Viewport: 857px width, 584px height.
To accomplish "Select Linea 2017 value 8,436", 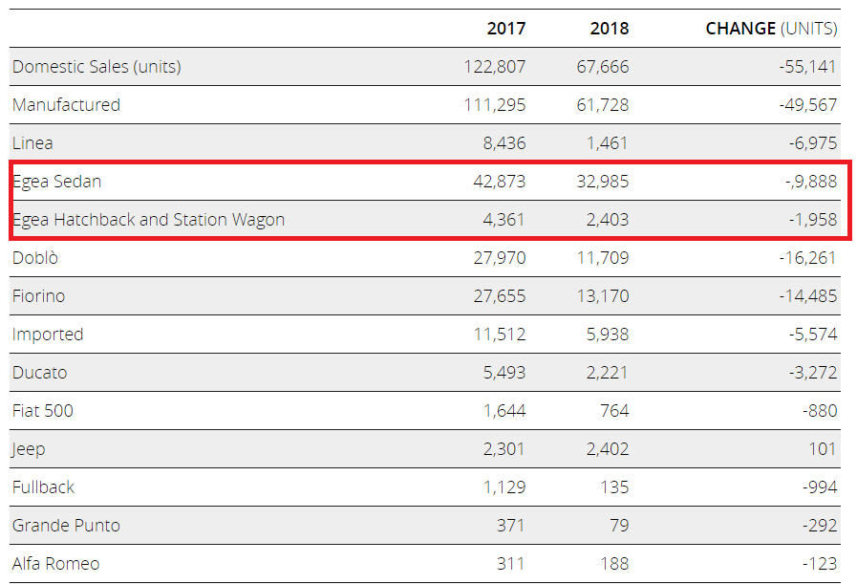I will pos(504,143).
